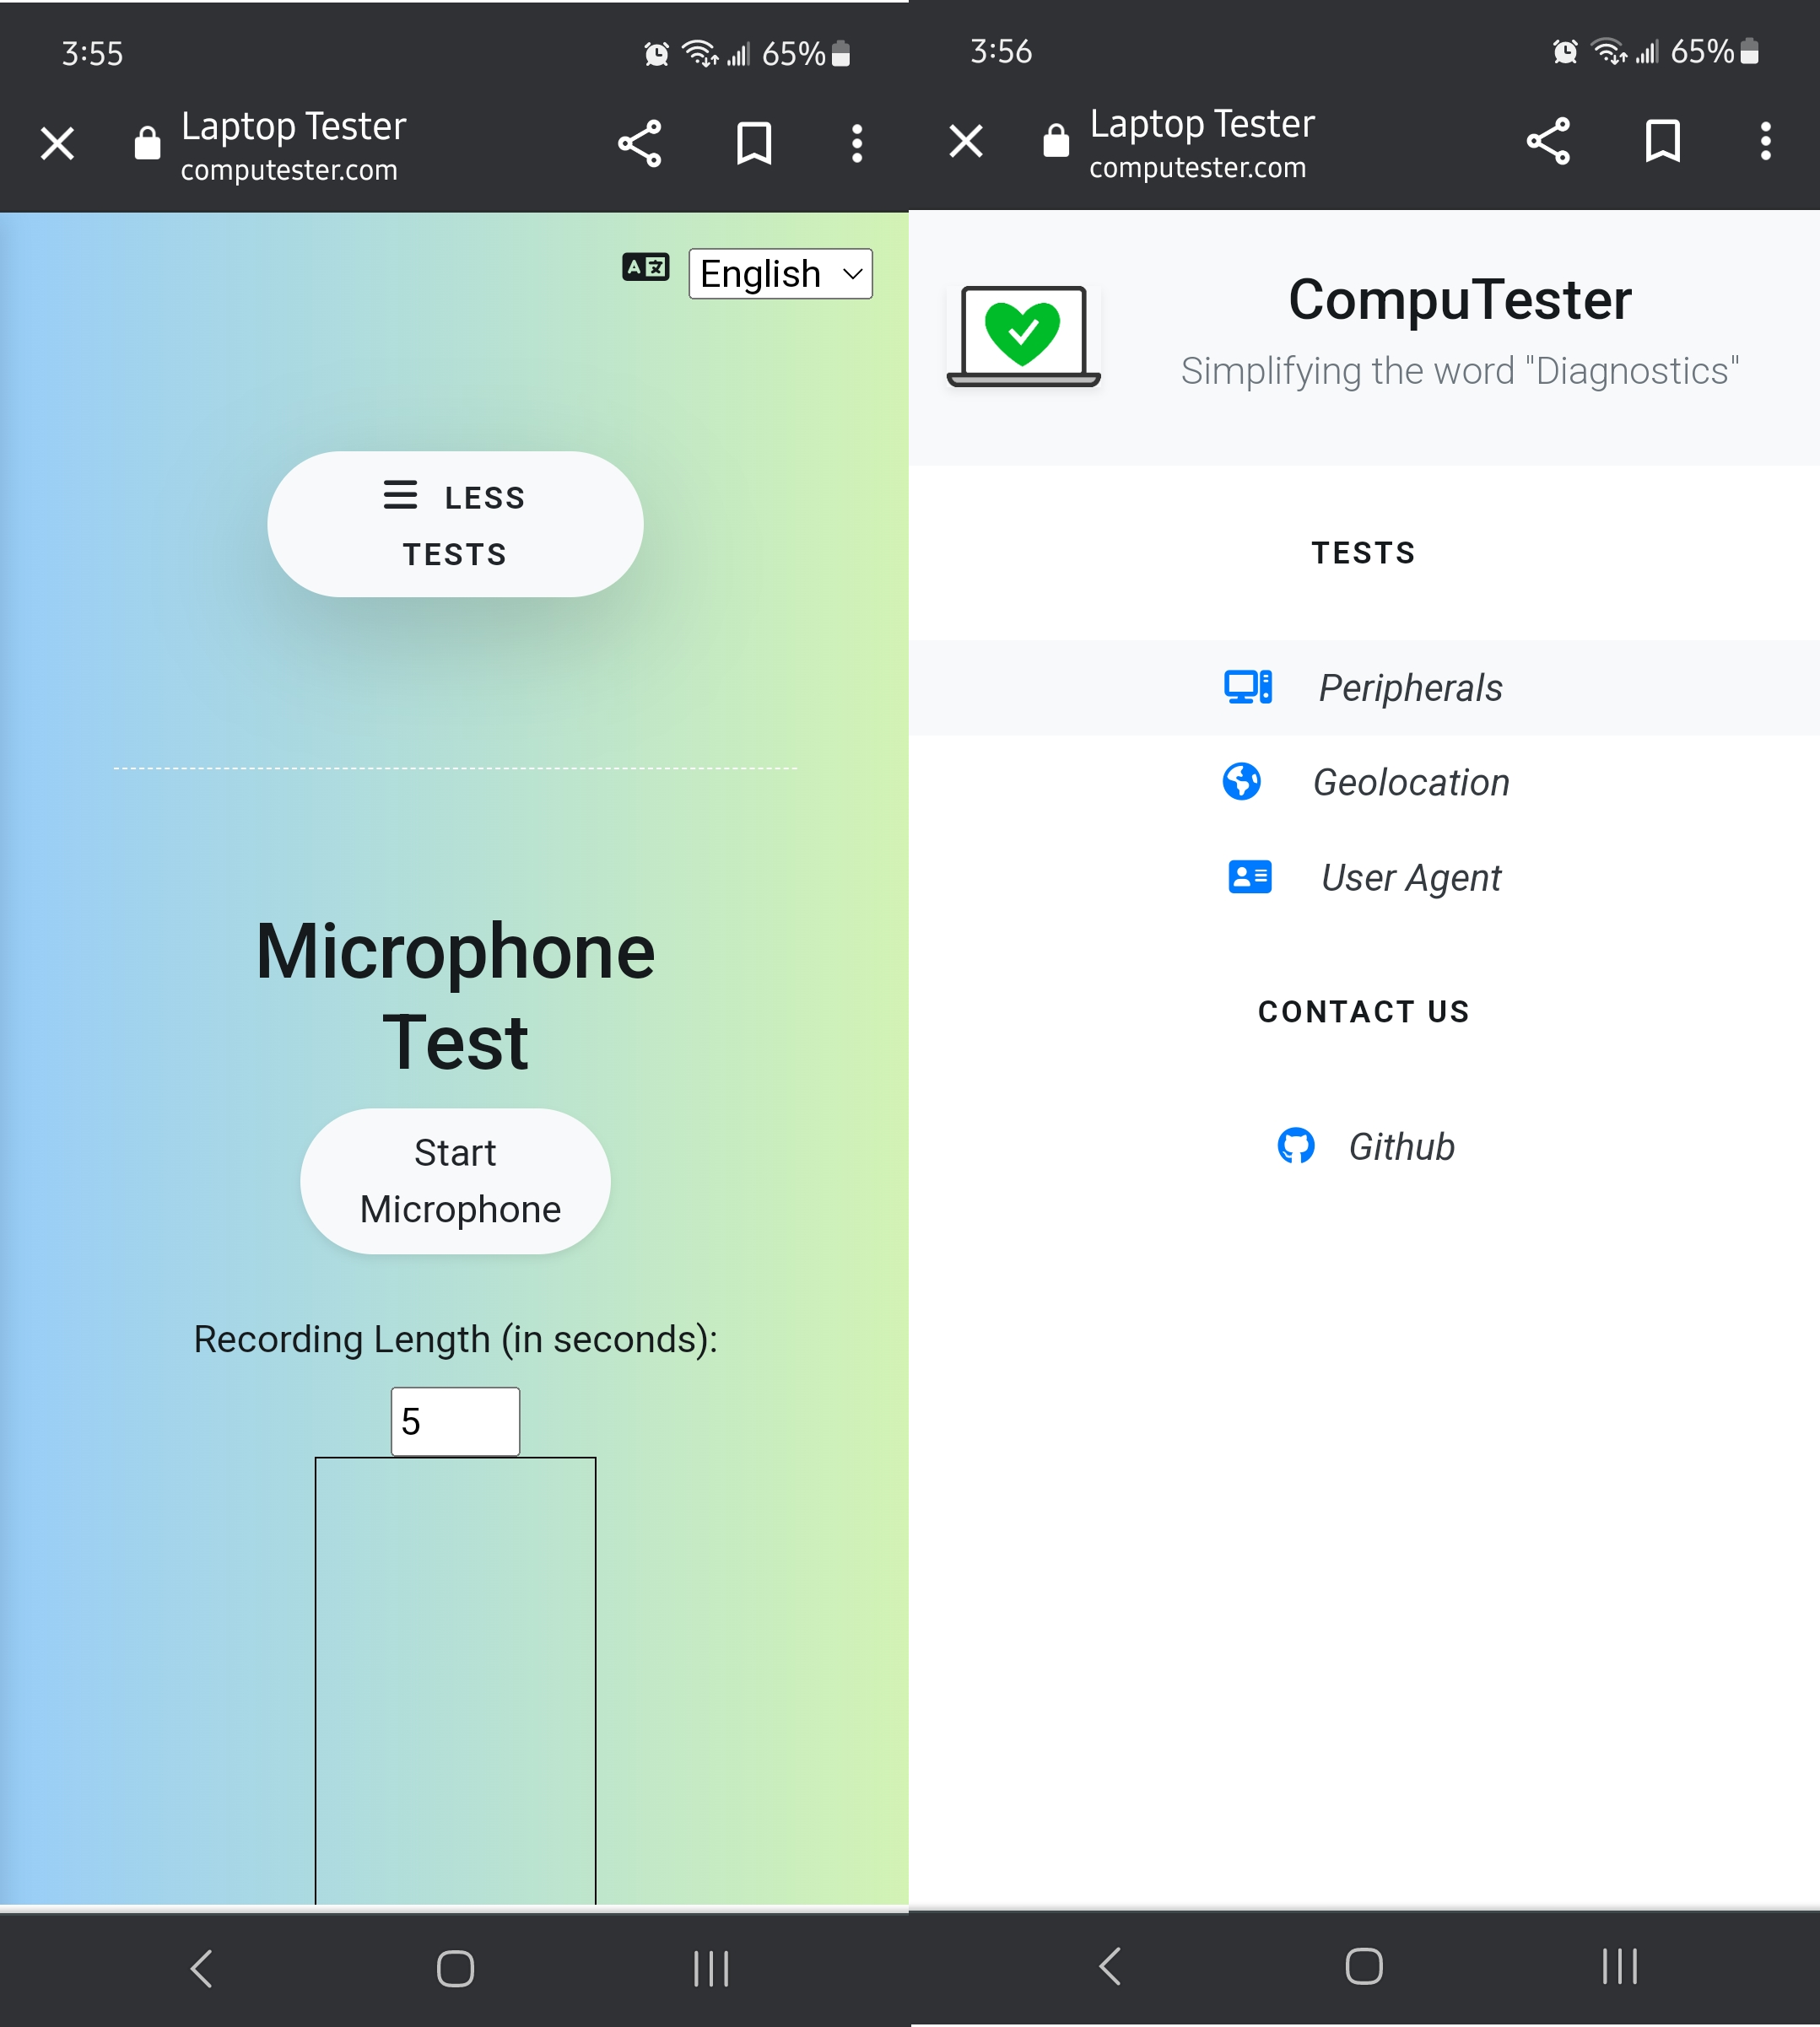Tap the Android back button on right screen
Screen dimensions: 1820x2027
[1110, 1966]
